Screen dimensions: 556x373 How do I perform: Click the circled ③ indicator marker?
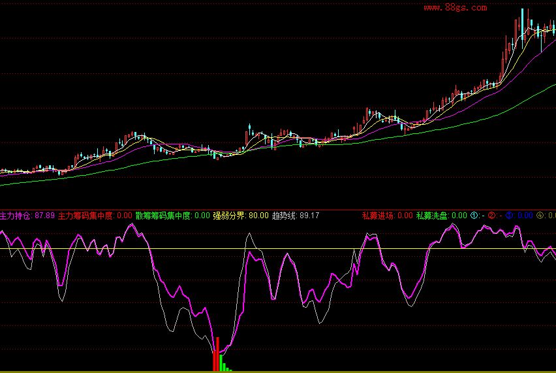(x=509, y=216)
